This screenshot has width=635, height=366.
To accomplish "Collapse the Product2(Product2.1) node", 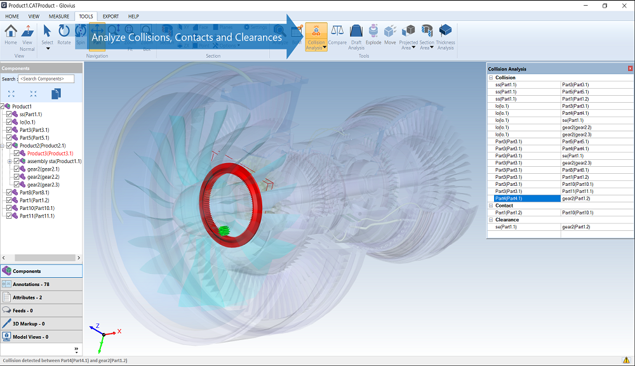I will [x=2, y=146].
